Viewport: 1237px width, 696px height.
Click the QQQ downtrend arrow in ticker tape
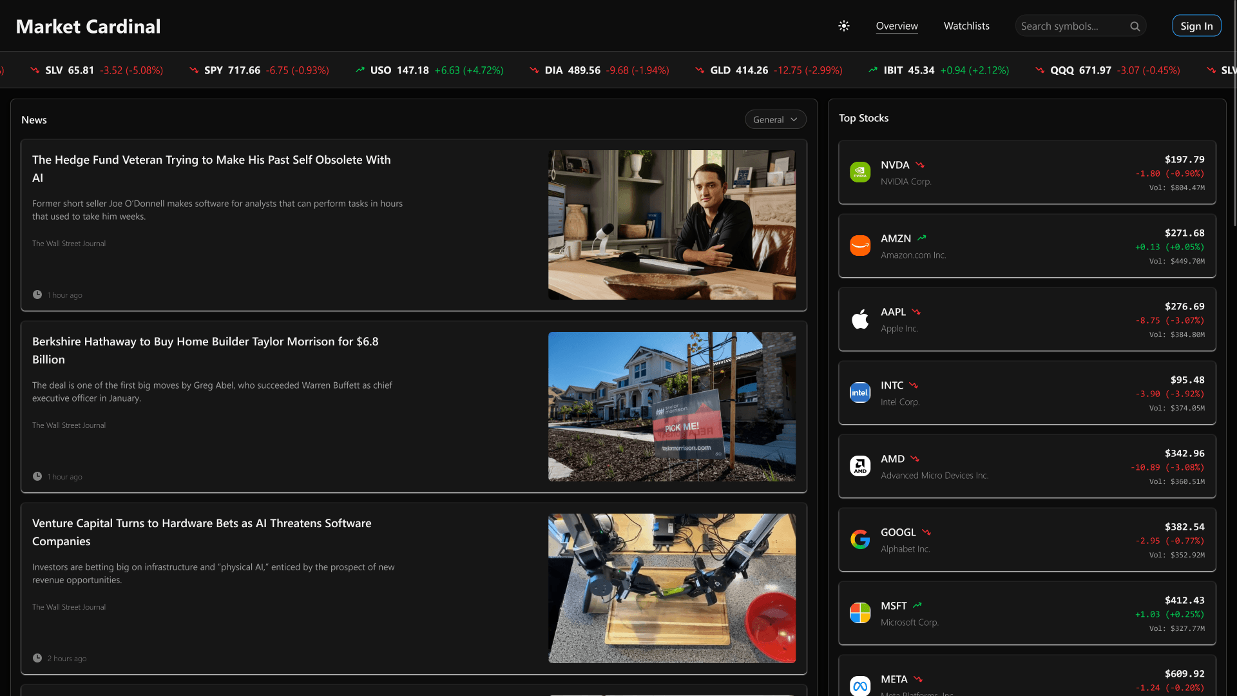[x=1040, y=70]
